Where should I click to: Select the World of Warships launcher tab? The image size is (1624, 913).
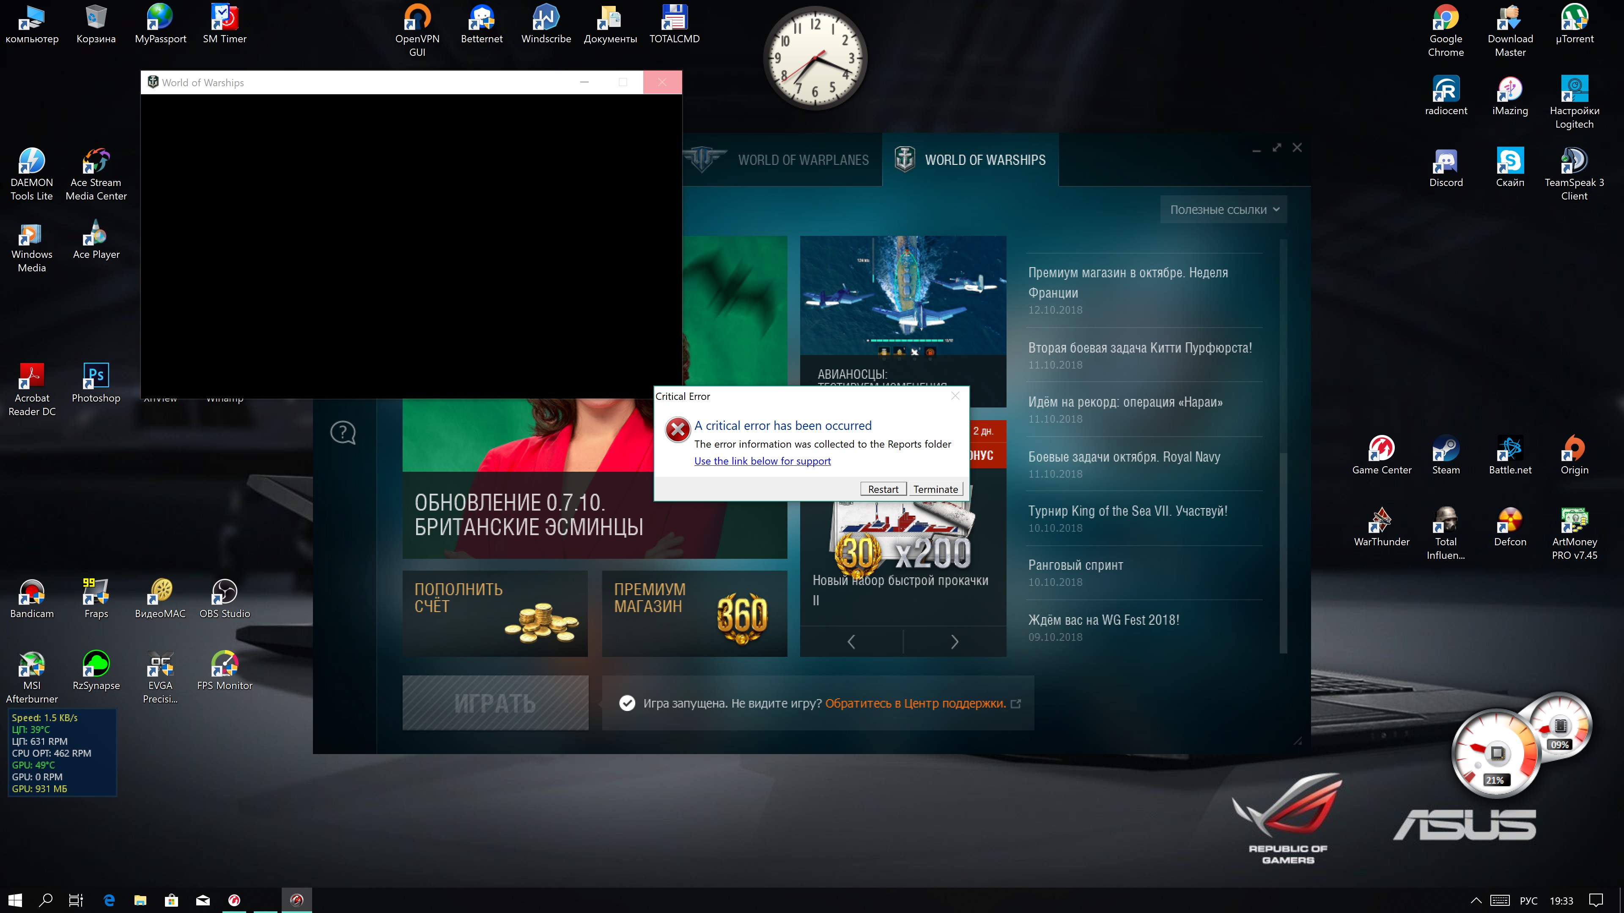(970, 160)
